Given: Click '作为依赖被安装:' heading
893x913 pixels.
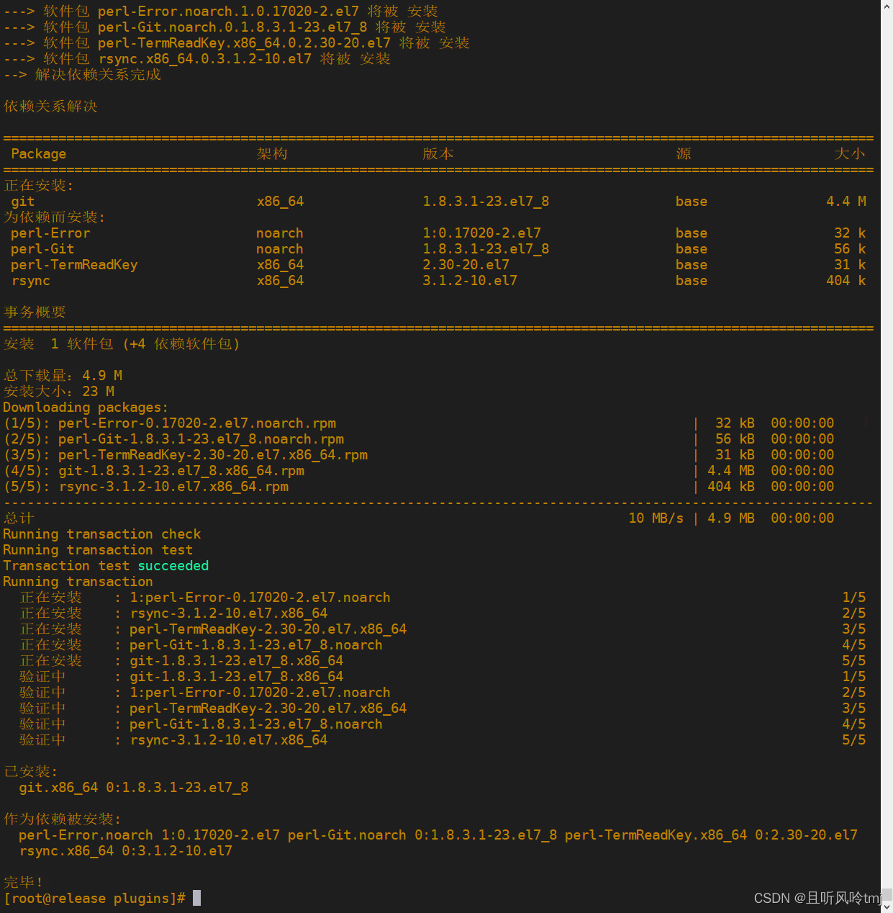Looking at the screenshot, I should coord(63,819).
